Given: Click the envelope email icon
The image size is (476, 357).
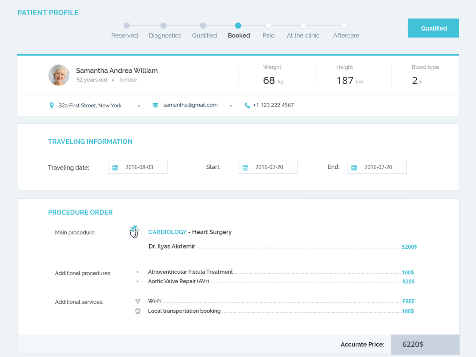Looking at the screenshot, I should click(155, 105).
